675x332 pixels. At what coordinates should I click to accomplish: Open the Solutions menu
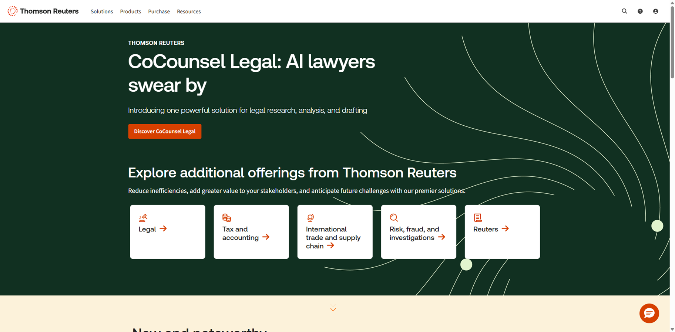102,11
